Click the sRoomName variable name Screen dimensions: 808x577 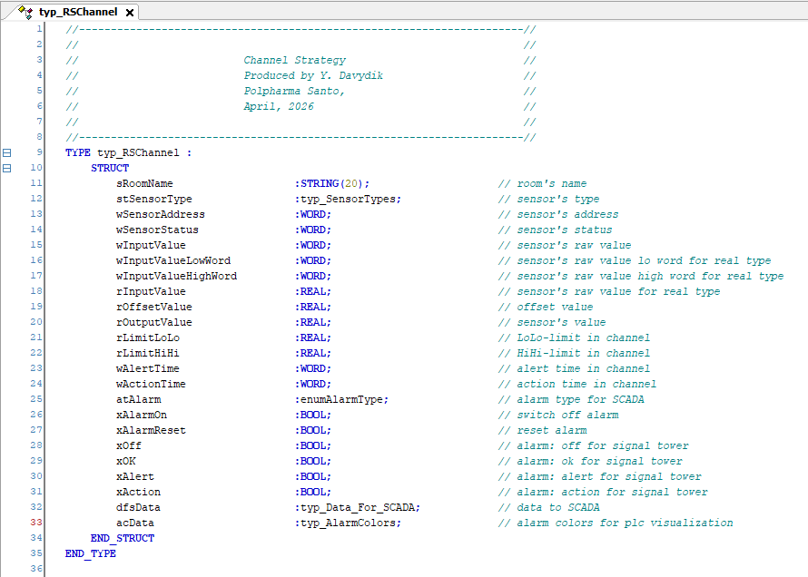(x=144, y=184)
